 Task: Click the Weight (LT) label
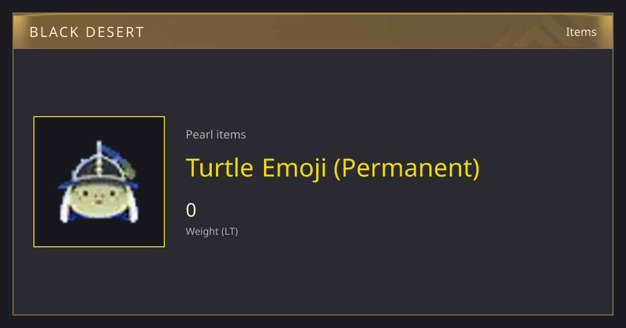pos(212,231)
